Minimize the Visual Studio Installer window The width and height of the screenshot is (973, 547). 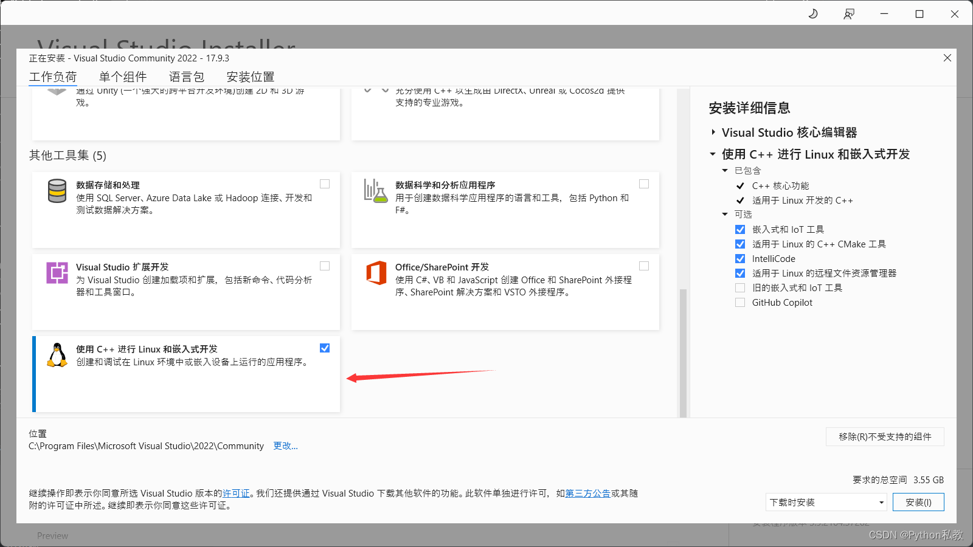point(884,13)
